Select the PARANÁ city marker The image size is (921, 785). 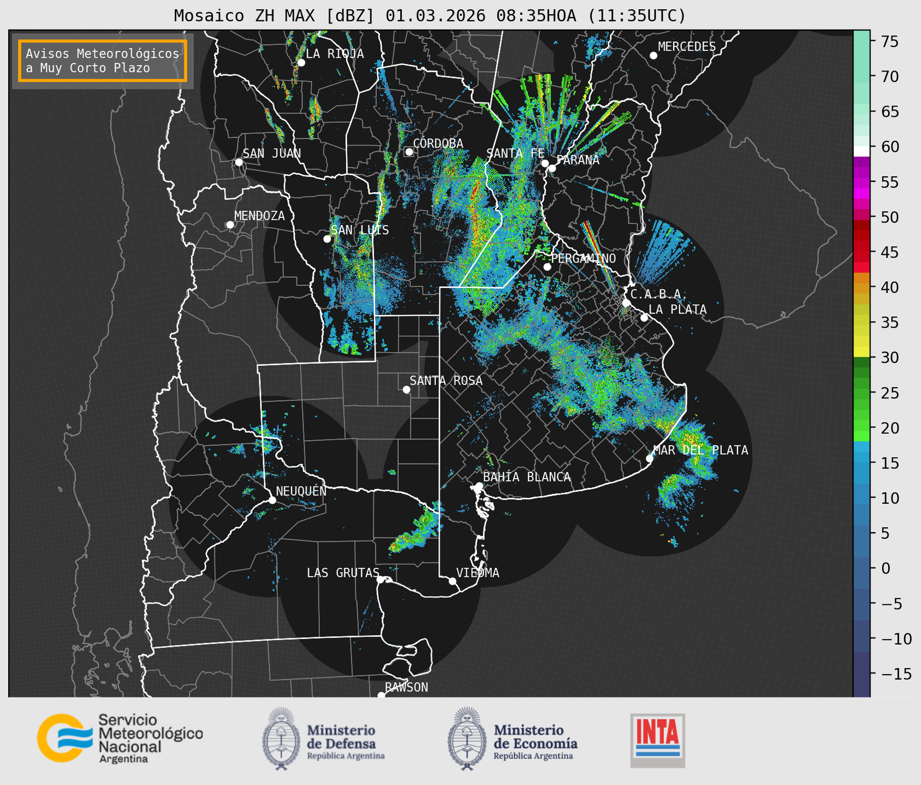point(552,168)
